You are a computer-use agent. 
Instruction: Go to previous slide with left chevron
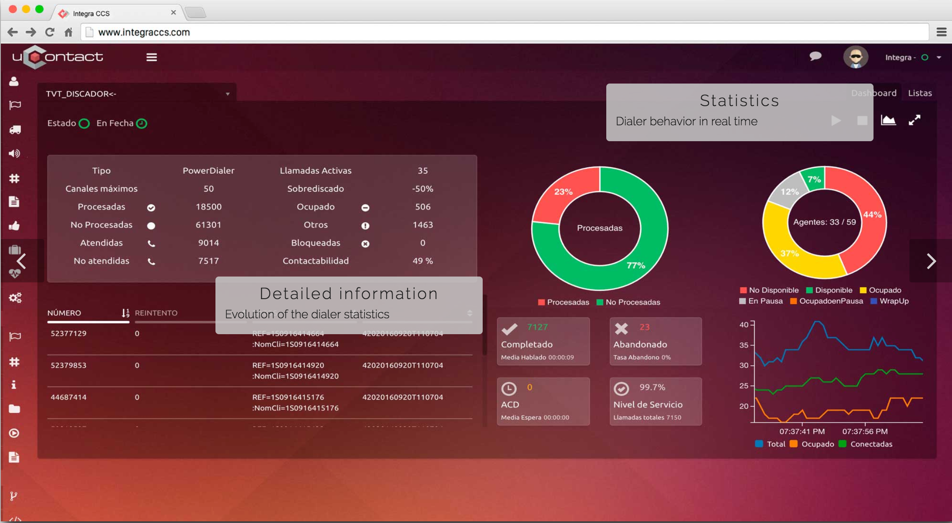point(21,261)
